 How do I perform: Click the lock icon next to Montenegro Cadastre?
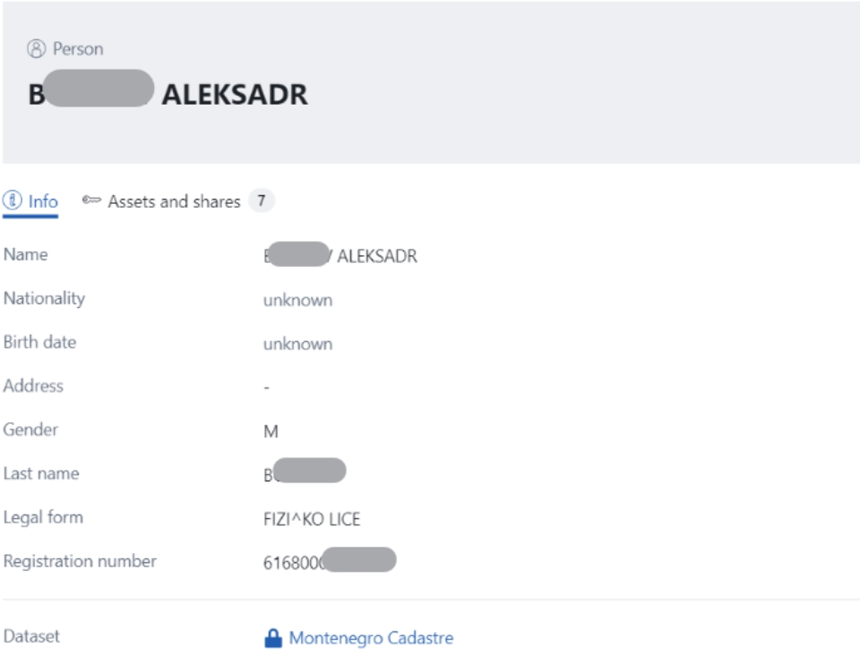tap(272, 638)
